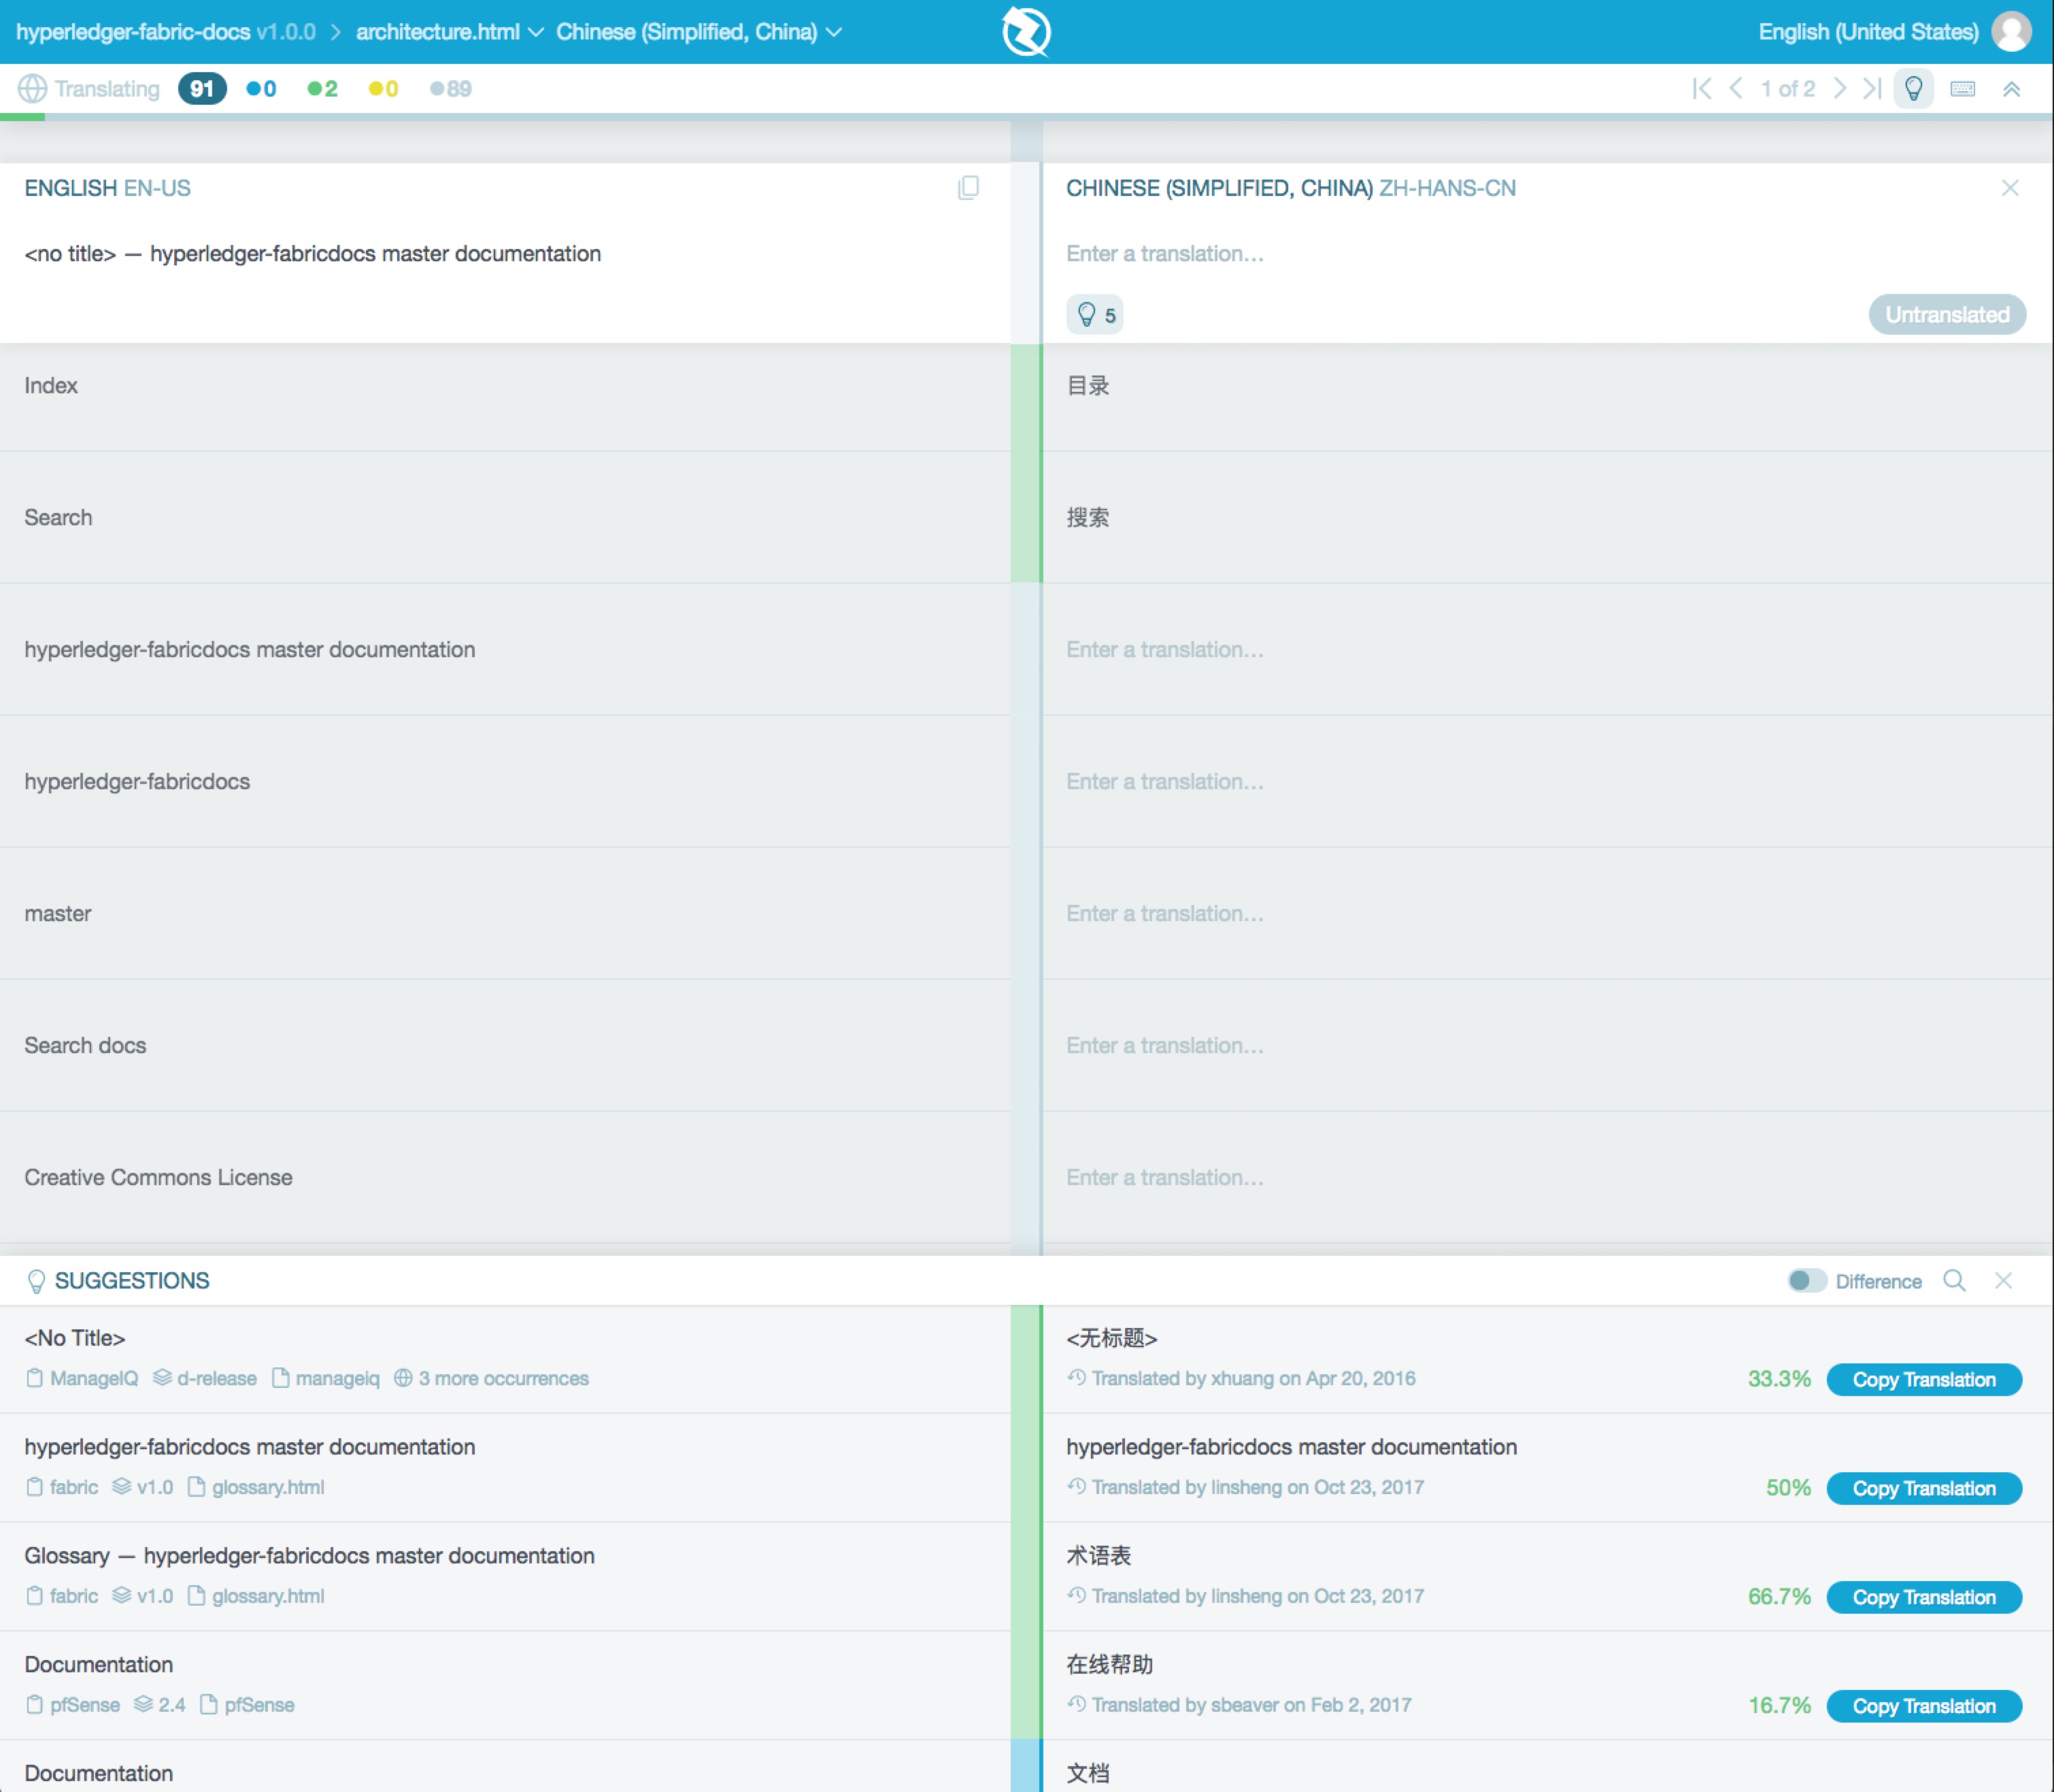This screenshot has height=1792, width=2054.
Task: Select translated text 搜索
Action: tap(1088, 518)
